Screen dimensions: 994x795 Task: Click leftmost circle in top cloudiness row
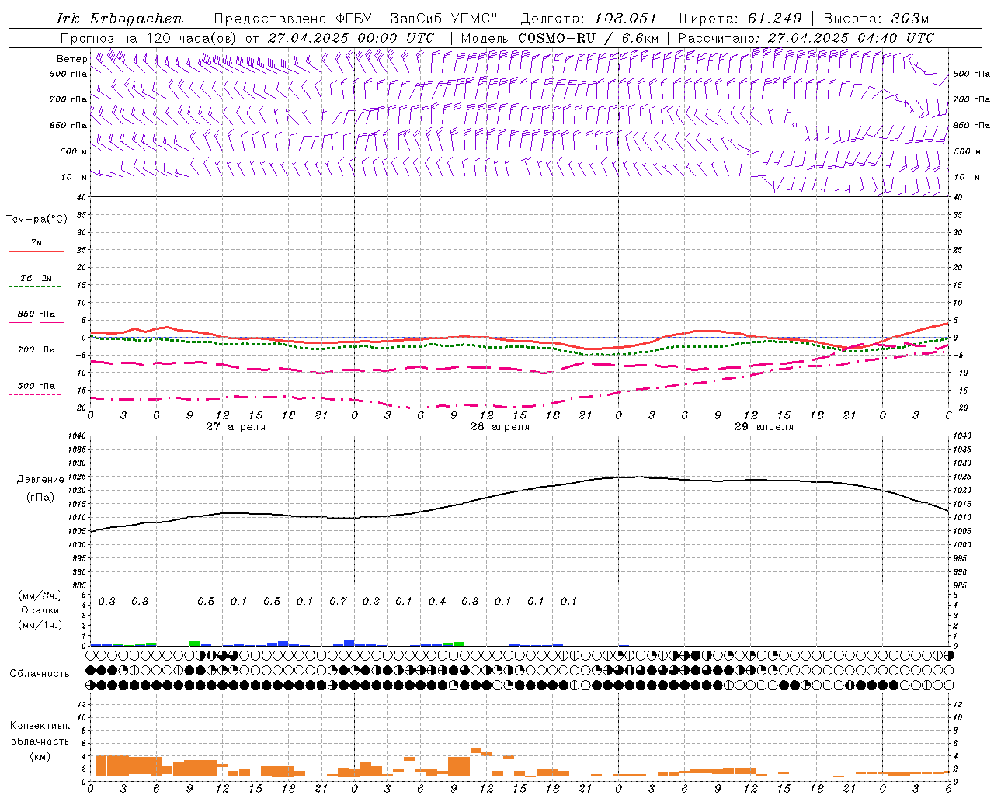tap(91, 656)
